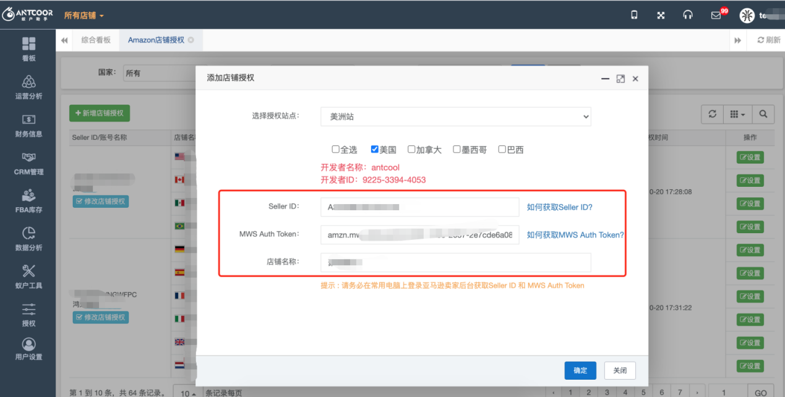The width and height of the screenshot is (785, 397).
Task: Close the Amazon店铺授权 tab
Action: 191,40
